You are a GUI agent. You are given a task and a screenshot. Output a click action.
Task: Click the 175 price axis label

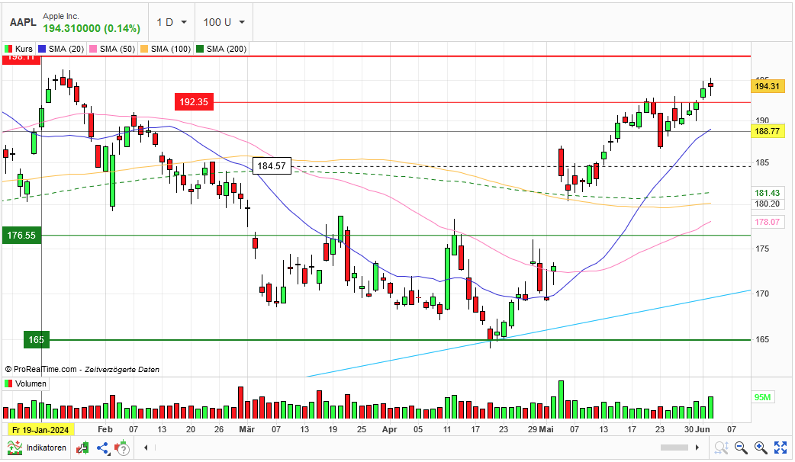click(x=762, y=249)
